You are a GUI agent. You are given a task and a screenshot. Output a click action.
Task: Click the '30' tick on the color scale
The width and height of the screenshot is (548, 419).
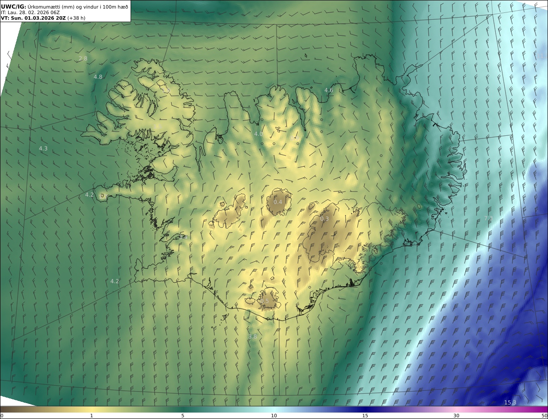coord(456,416)
